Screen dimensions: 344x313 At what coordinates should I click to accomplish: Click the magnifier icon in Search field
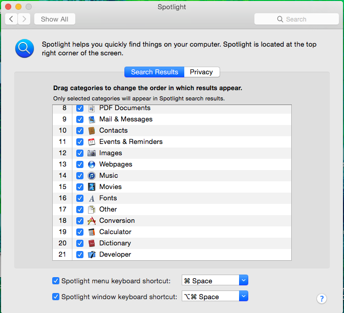[x=280, y=19]
